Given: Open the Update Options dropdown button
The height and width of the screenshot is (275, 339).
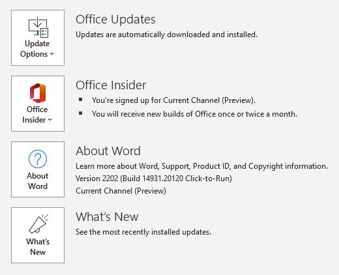Looking at the screenshot, I should [38, 38].
